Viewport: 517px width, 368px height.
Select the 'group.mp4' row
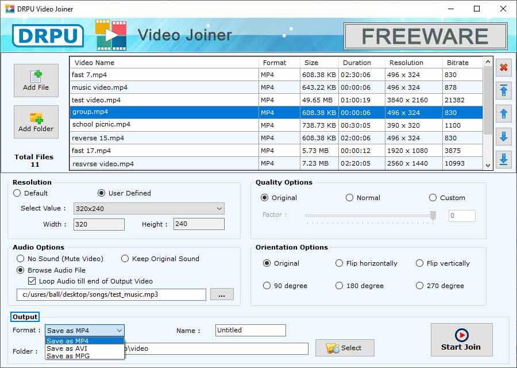[x=276, y=113]
